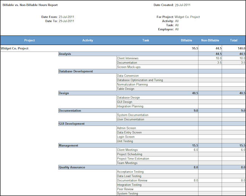Select the System Testing task
Image resolution: width=246 pixels, height=196 pixels.
(x=128, y=193)
